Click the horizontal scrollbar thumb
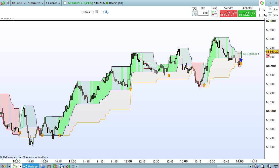The width and height of the screenshot is (279, 168). tap(233, 166)
